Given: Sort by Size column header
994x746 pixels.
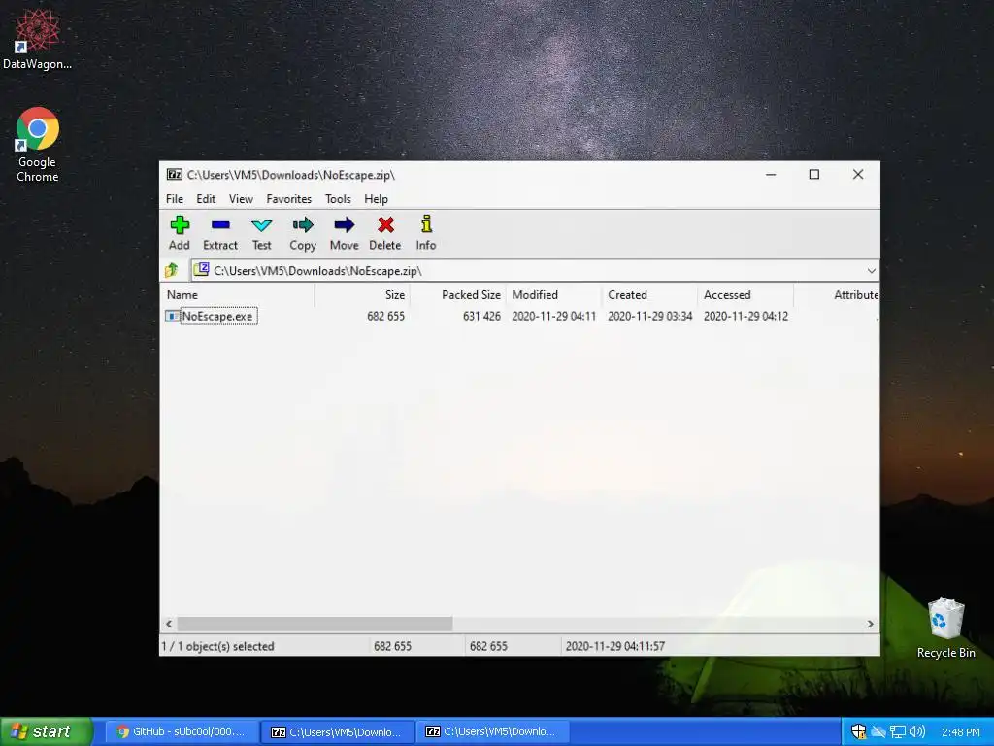Looking at the screenshot, I should click(362, 295).
